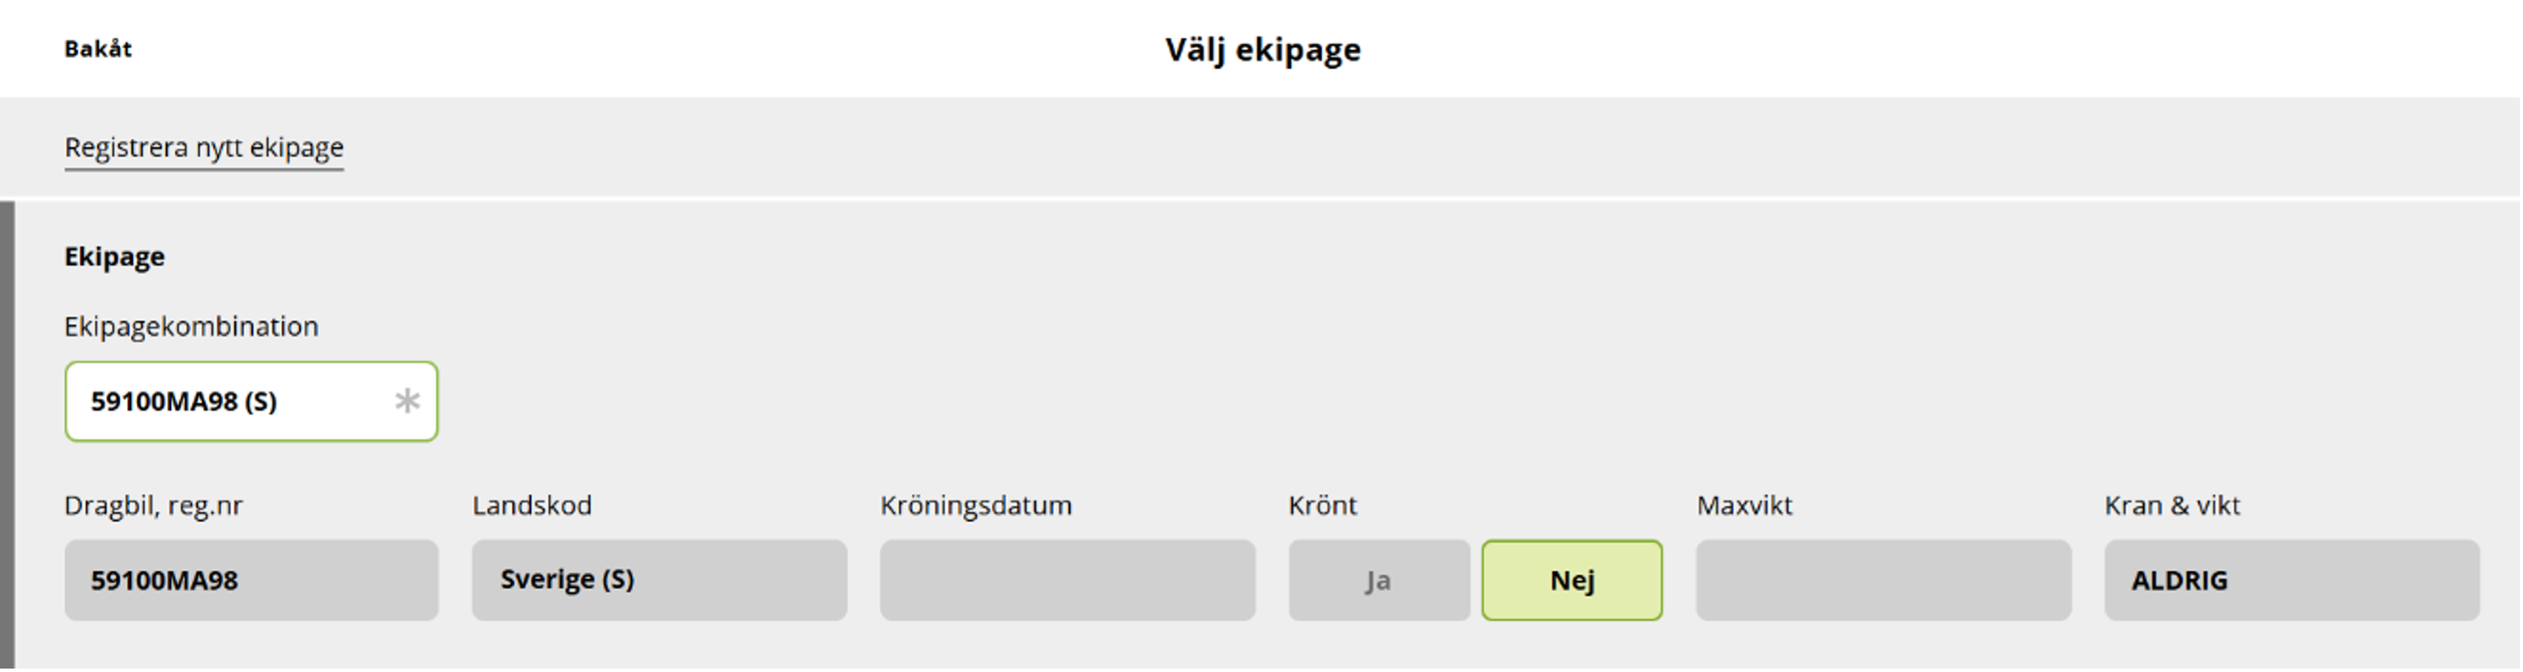
Task: Click the Dragbil reg.nr field with 59100MA98
Action: coord(251,580)
